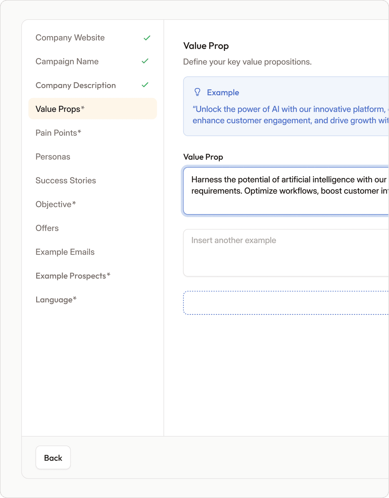Image resolution: width=389 pixels, height=498 pixels.
Task: Click the Company Website green checkmark
Action: click(147, 38)
